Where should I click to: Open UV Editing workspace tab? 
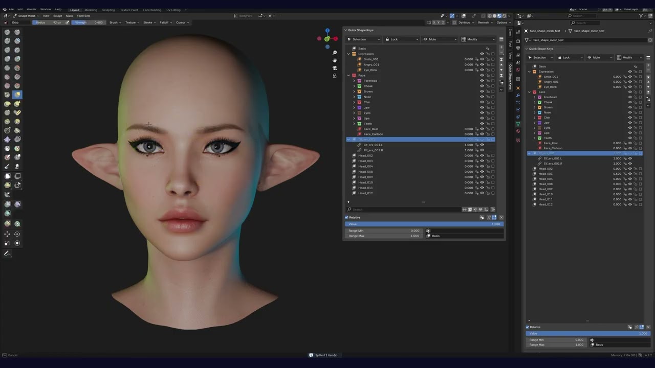pyautogui.click(x=173, y=10)
